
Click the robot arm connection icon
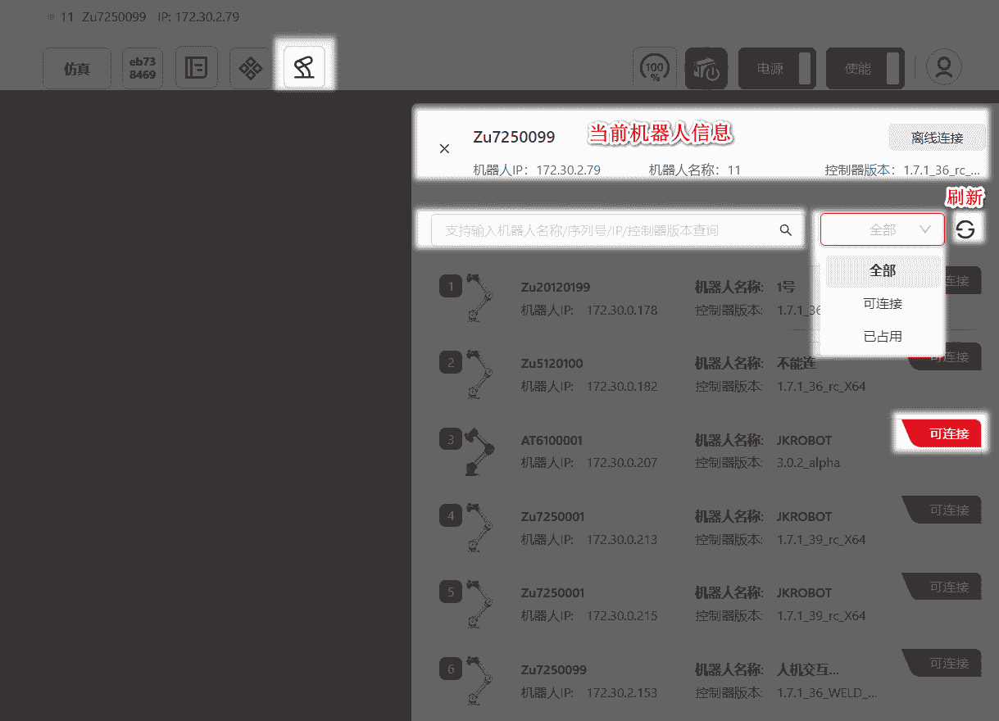pos(304,68)
